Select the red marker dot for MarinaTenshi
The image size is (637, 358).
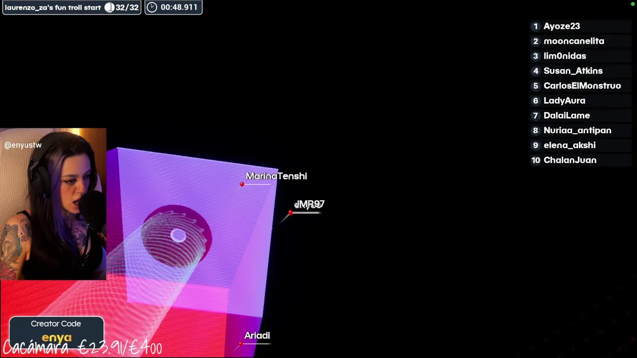[242, 184]
